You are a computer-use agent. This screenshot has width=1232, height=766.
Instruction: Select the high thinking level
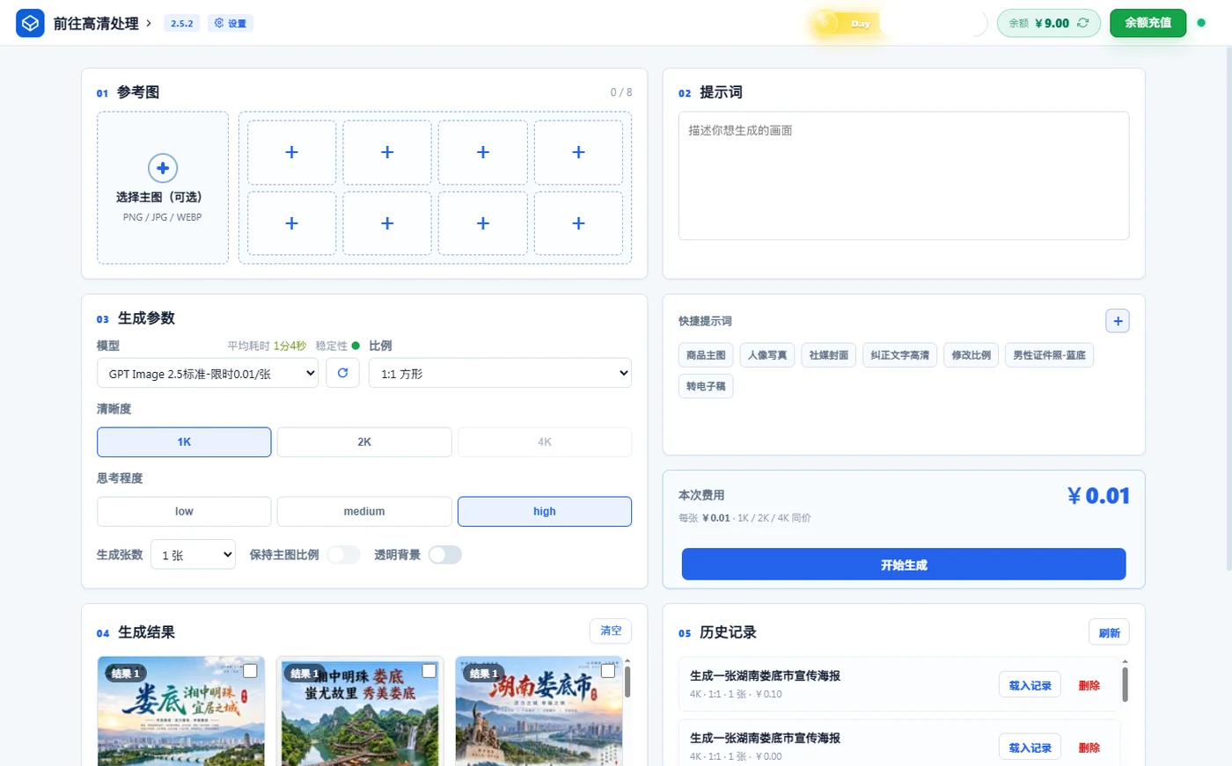tap(545, 512)
